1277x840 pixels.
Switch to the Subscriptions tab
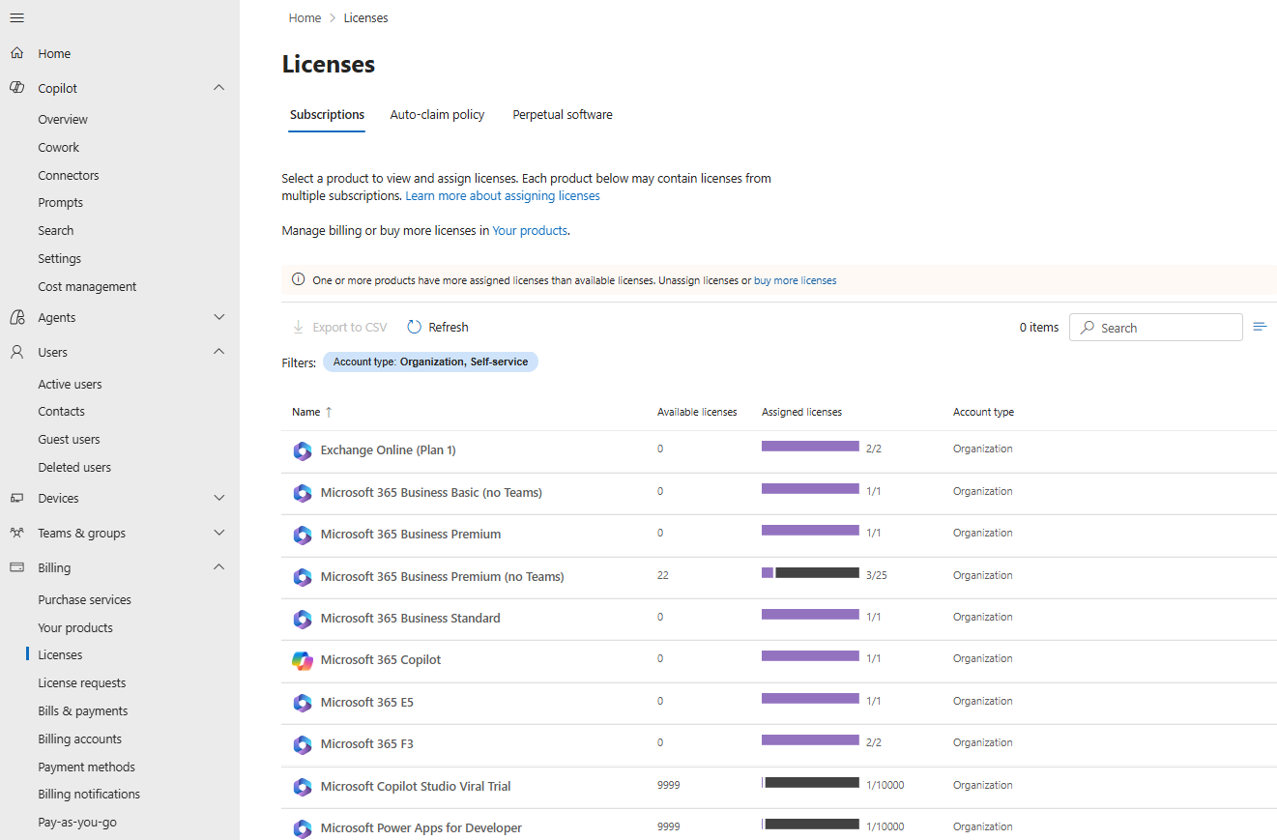[327, 114]
